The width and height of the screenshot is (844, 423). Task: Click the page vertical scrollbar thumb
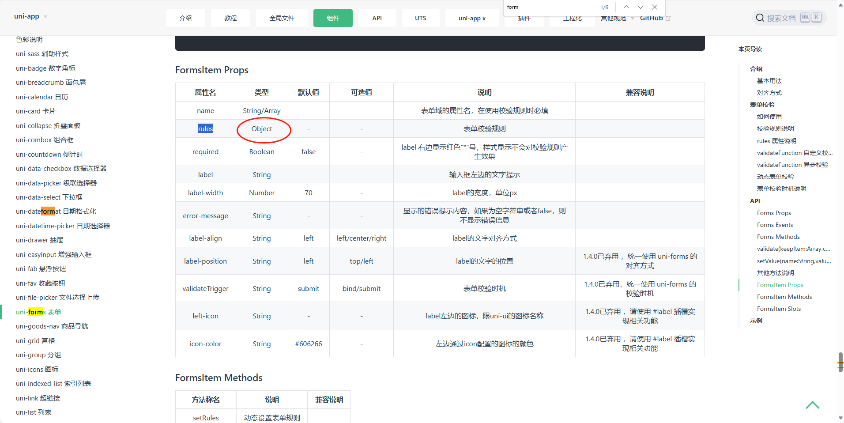click(840, 362)
